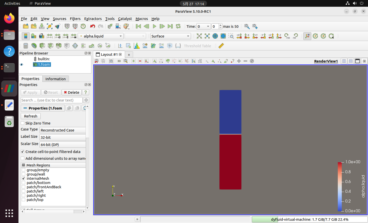The height and width of the screenshot is (223, 368).
Task: Apply the Contour filter icon
Action: tap(34, 46)
